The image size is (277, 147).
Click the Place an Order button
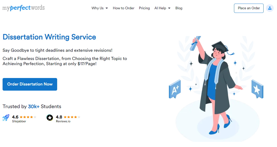[249, 8]
